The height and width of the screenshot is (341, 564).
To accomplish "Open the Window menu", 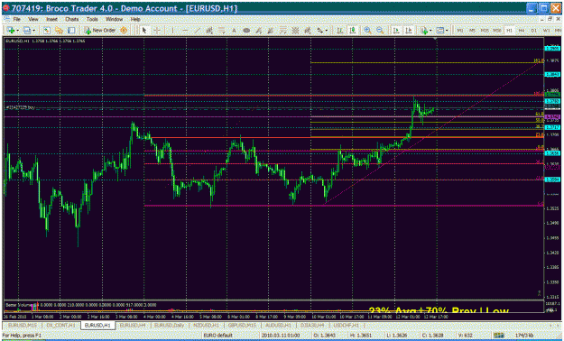I will point(114,19).
